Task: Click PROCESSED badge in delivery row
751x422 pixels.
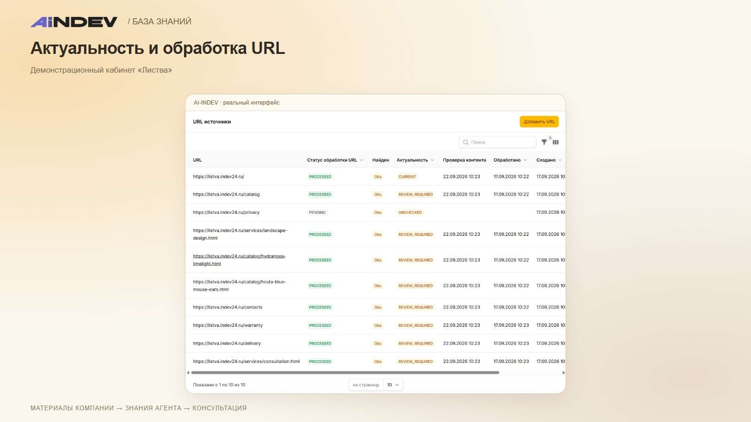Action: pos(320,344)
